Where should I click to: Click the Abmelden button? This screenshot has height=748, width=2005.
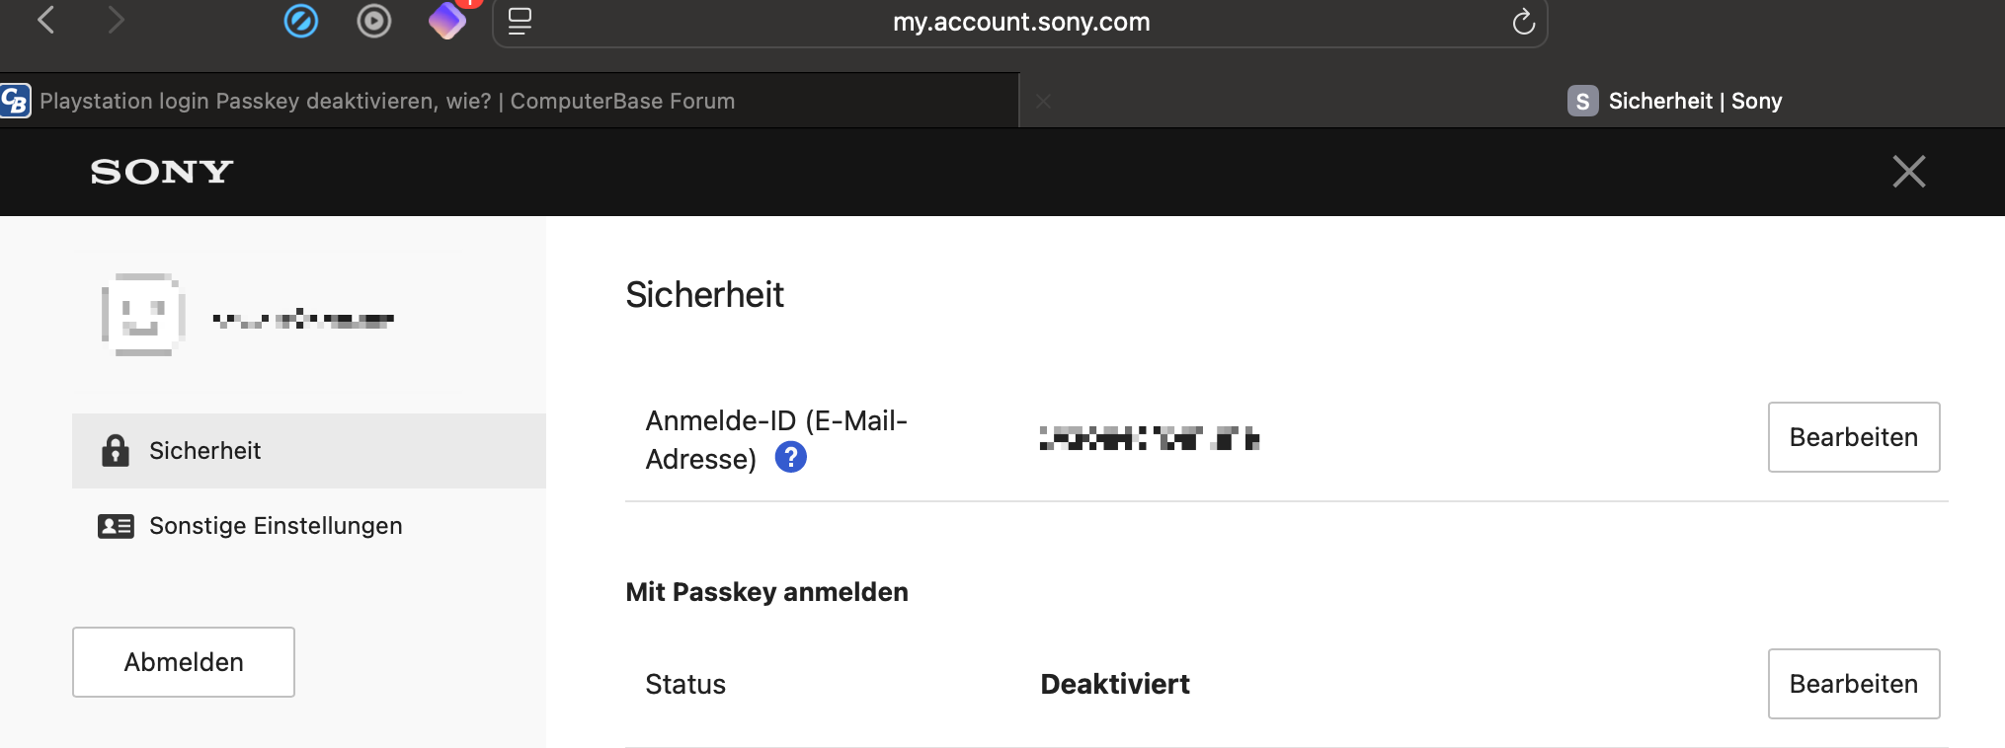[184, 662]
